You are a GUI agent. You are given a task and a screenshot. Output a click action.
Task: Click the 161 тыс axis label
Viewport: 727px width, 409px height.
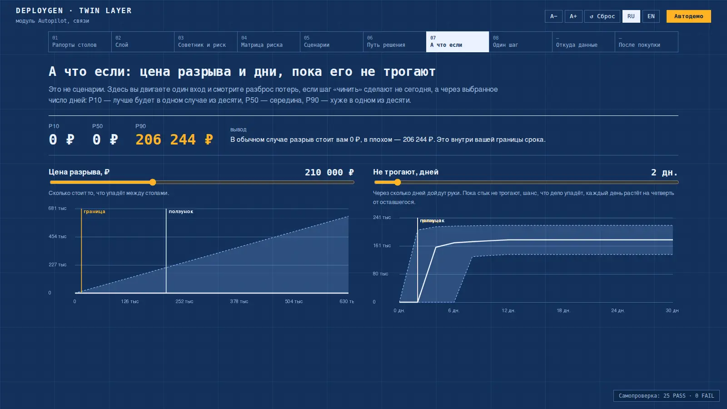pyautogui.click(x=382, y=246)
